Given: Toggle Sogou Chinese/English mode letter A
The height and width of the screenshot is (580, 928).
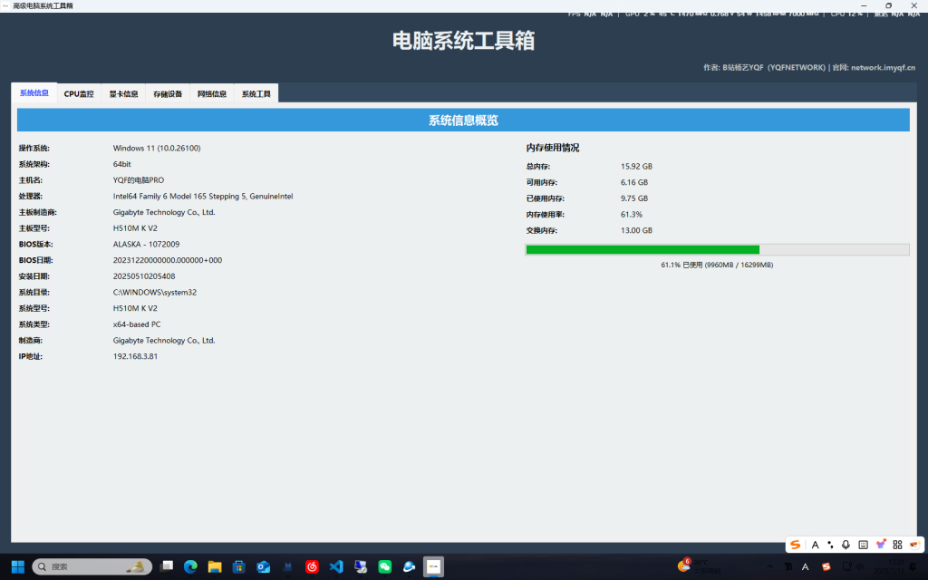Looking at the screenshot, I should pos(815,545).
